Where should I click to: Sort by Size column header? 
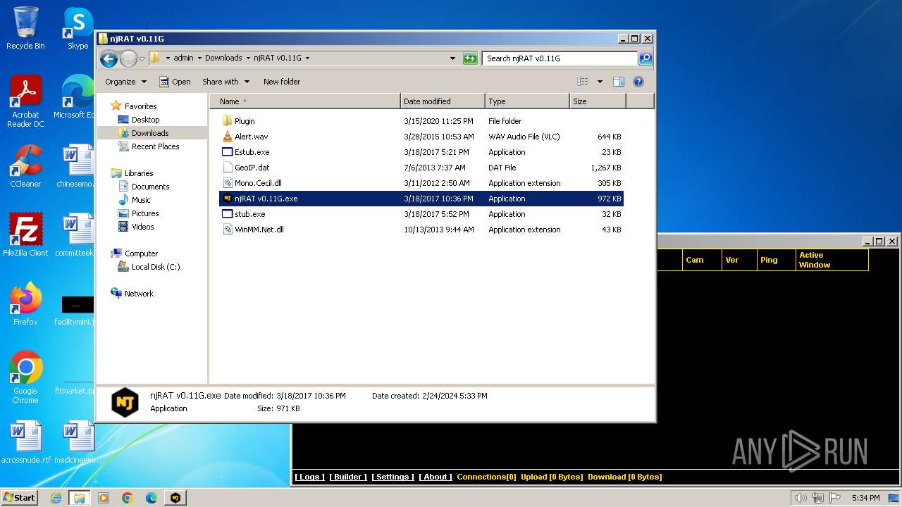tap(598, 101)
